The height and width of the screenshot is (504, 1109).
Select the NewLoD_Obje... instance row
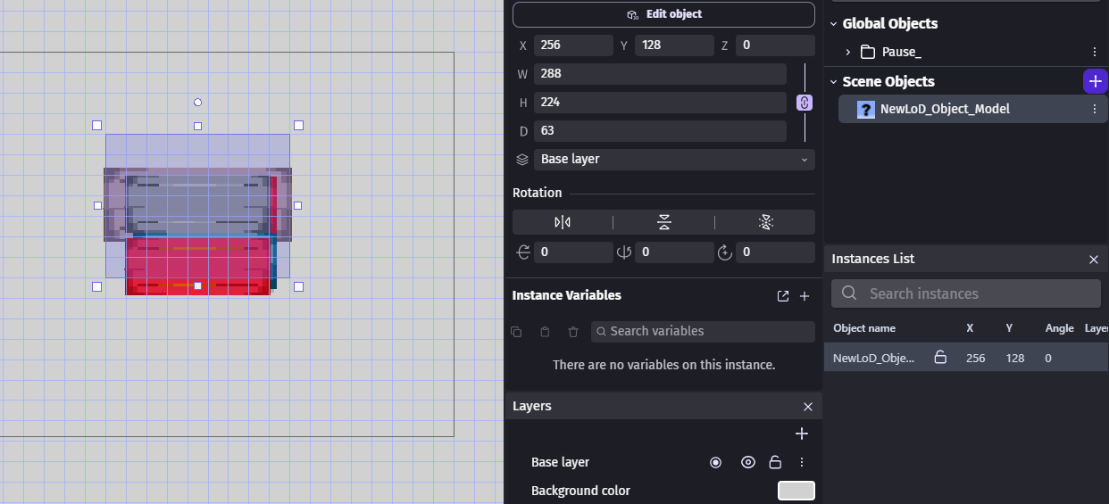click(966, 358)
